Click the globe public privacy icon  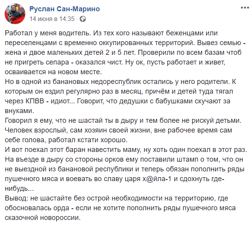82,19
